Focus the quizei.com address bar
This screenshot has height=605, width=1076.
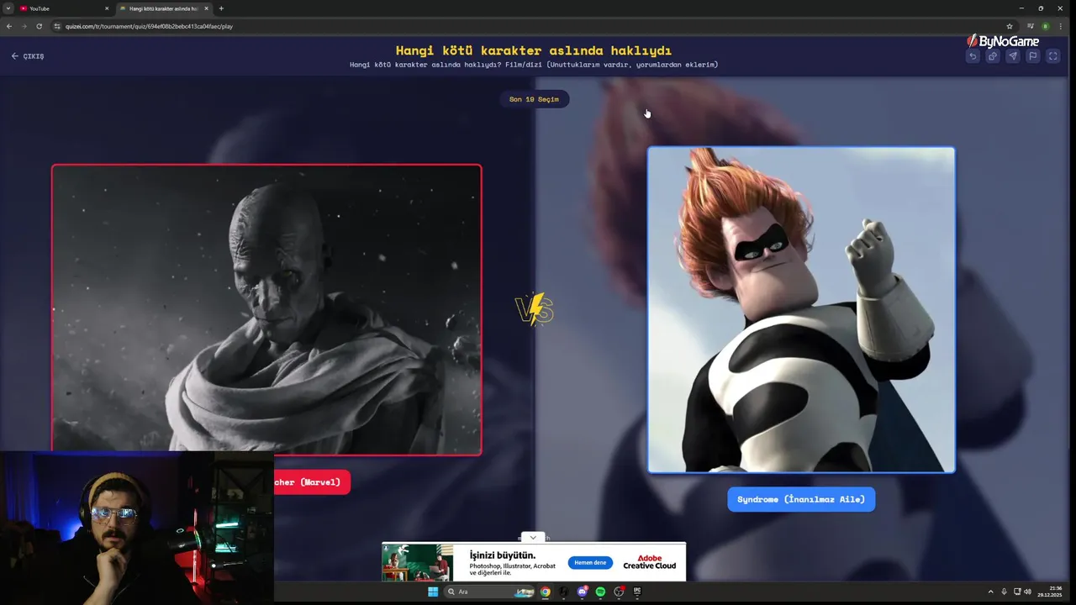pyautogui.click(x=535, y=26)
